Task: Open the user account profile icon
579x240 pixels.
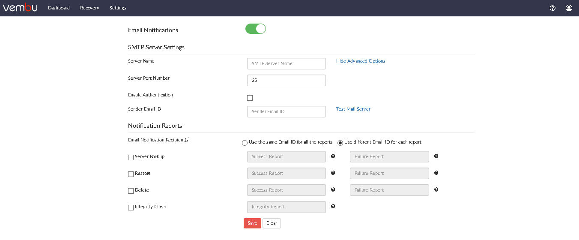Action: (x=569, y=8)
